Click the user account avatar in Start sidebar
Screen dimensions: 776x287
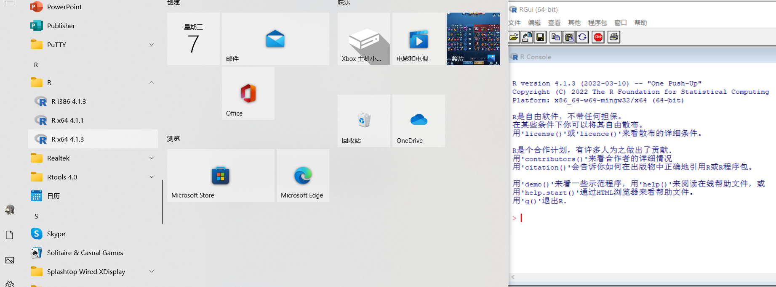tap(10, 210)
